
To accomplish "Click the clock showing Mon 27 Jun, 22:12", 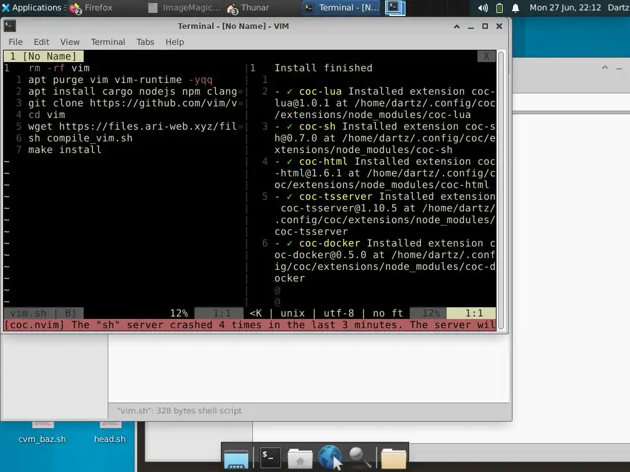I will pyautogui.click(x=565, y=7).
